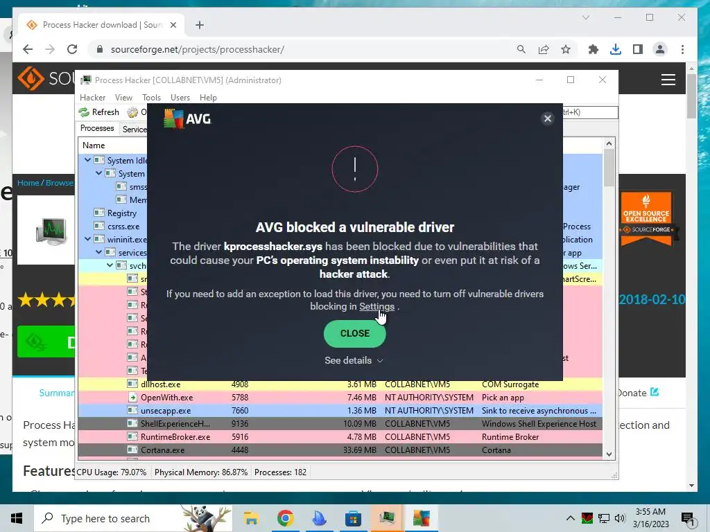Viewport: 710px width, 532px height.
Task: Click the Options gear icon in toolbar
Action: point(132,112)
